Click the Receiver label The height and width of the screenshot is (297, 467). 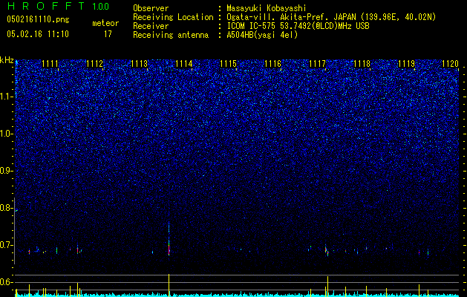(x=151, y=26)
